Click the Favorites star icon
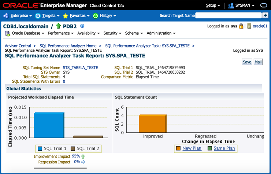 [x=66, y=16]
